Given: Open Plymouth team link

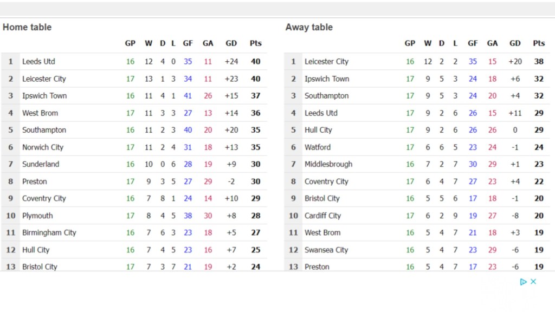Looking at the screenshot, I should coord(37,216).
